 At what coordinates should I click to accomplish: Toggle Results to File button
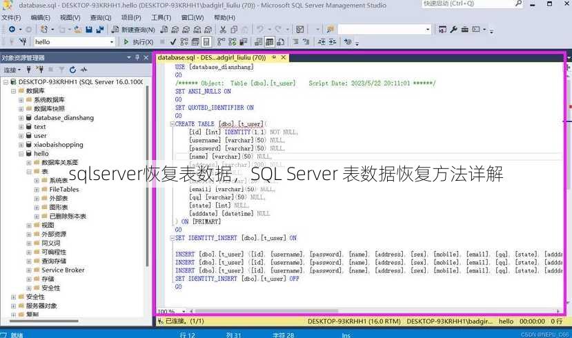tap(281, 42)
